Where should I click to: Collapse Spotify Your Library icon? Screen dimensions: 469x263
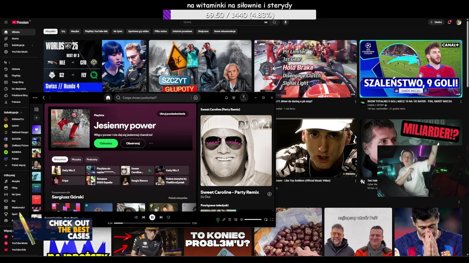click(36, 109)
